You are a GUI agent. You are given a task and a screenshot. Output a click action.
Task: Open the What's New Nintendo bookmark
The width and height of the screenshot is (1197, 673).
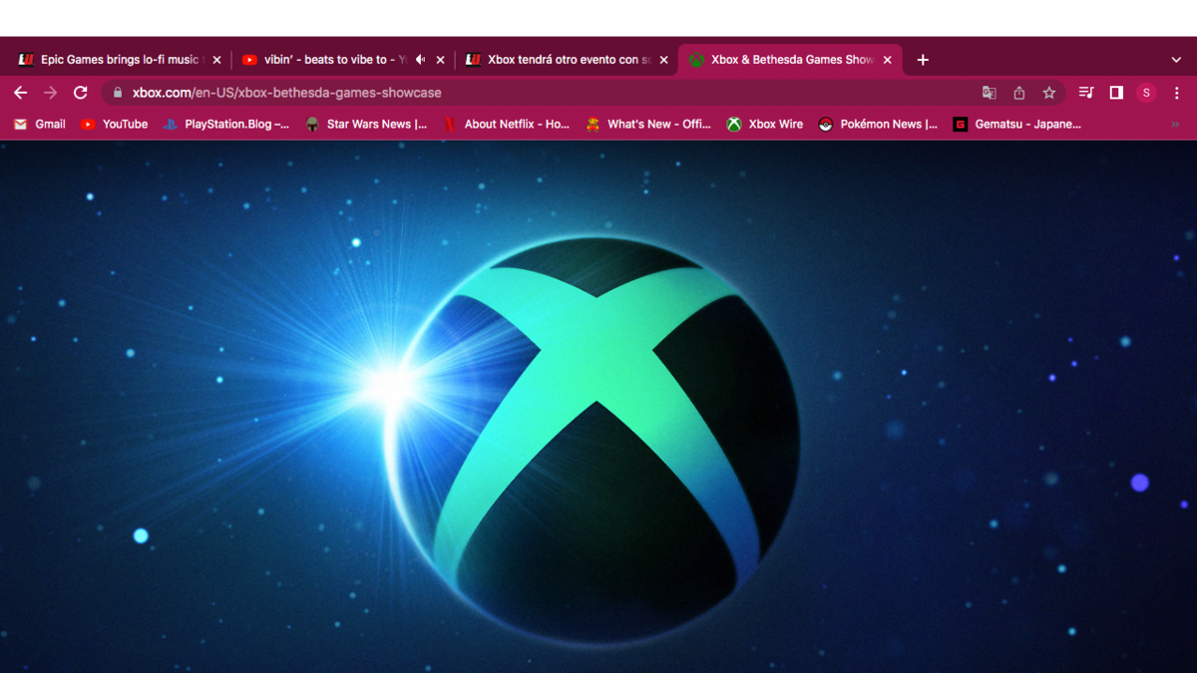(x=648, y=125)
